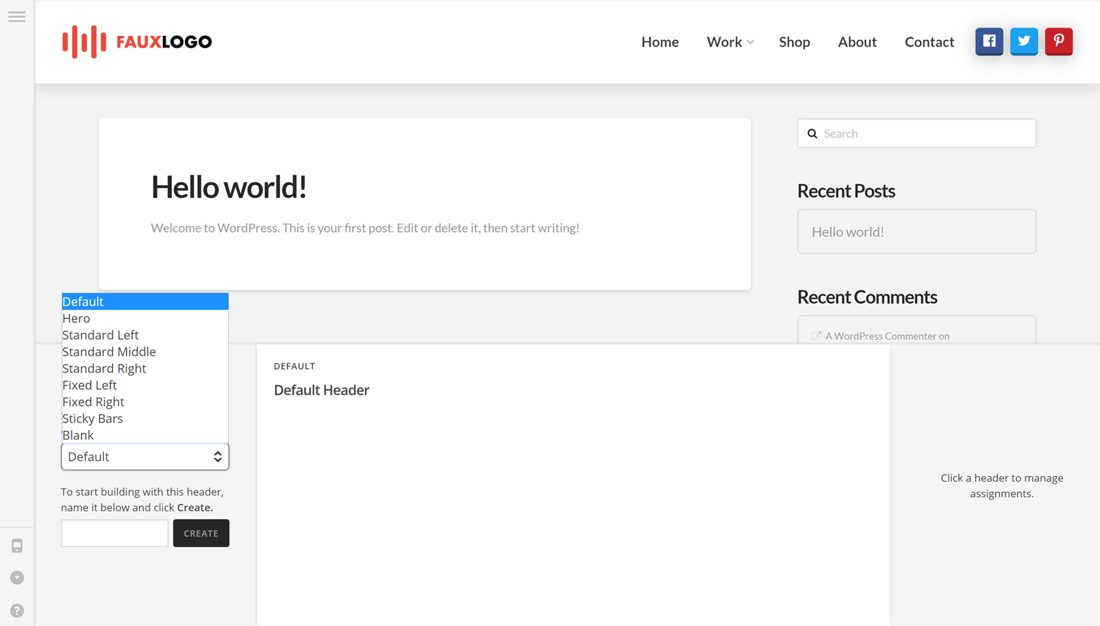This screenshot has width=1100, height=626.
Task: Click the Recent Posts heading
Action: [x=846, y=191]
